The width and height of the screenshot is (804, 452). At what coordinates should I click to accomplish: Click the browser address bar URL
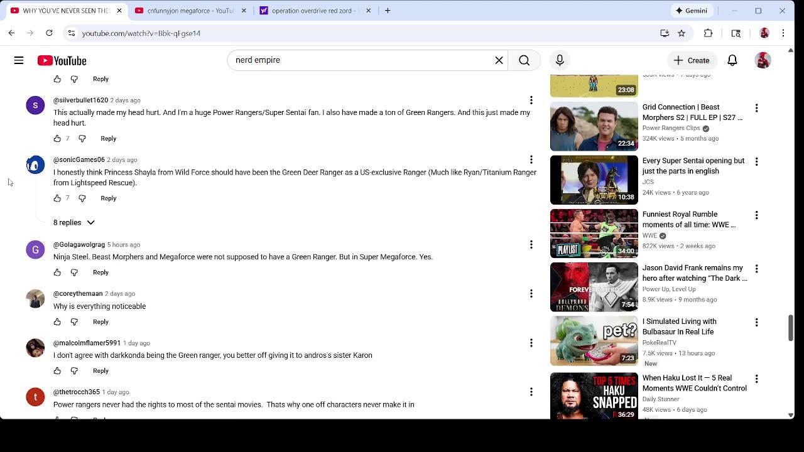point(141,33)
